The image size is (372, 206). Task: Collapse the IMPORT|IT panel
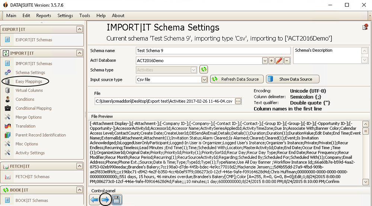coord(80,53)
